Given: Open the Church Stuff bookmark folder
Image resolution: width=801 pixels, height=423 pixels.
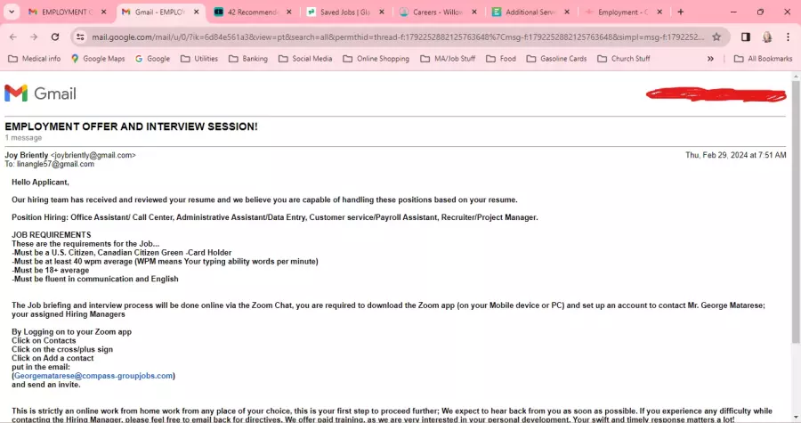Looking at the screenshot, I should coord(624,59).
